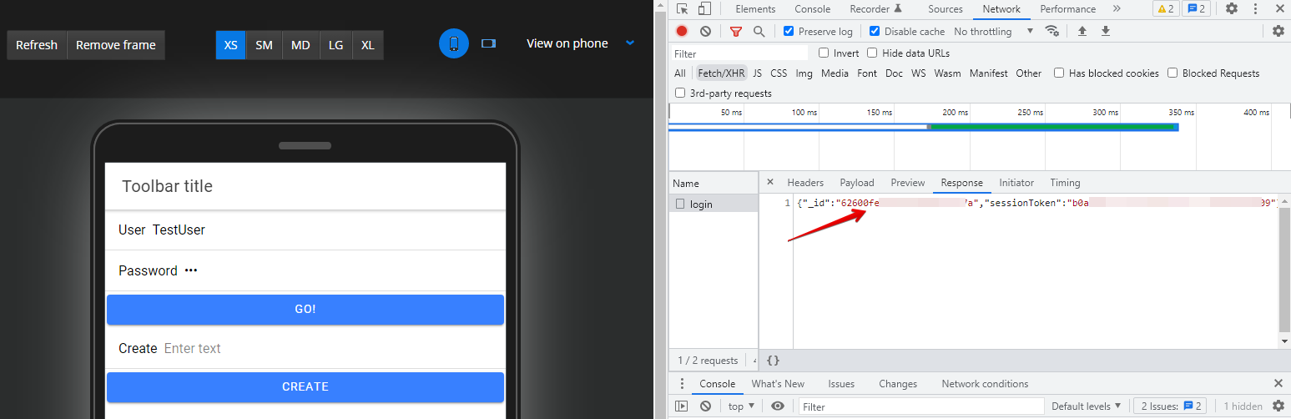
Task: Select the MD screen size button
Action: point(300,45)
